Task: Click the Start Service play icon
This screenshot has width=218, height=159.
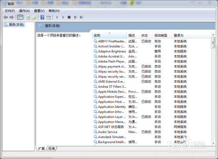Action: 57,17
